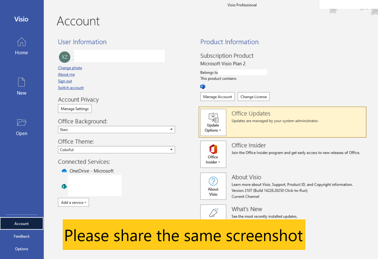Open the Home page in sidebar
This screenshot has width=378, height=259.
[22, 46]
